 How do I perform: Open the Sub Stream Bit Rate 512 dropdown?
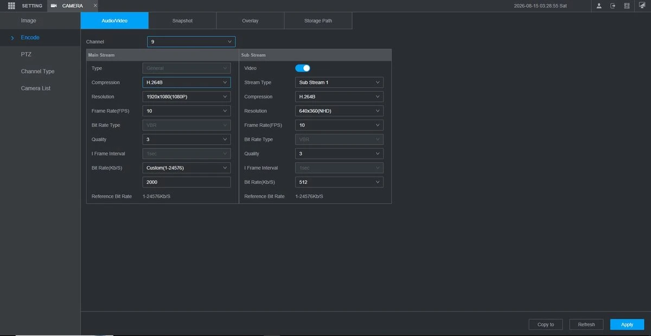[x=339, y=182]
